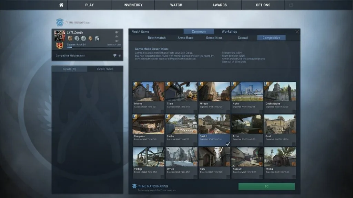353x198 pixels.
Task: Open the WATCH menu
Action: [x=176, y=5]
